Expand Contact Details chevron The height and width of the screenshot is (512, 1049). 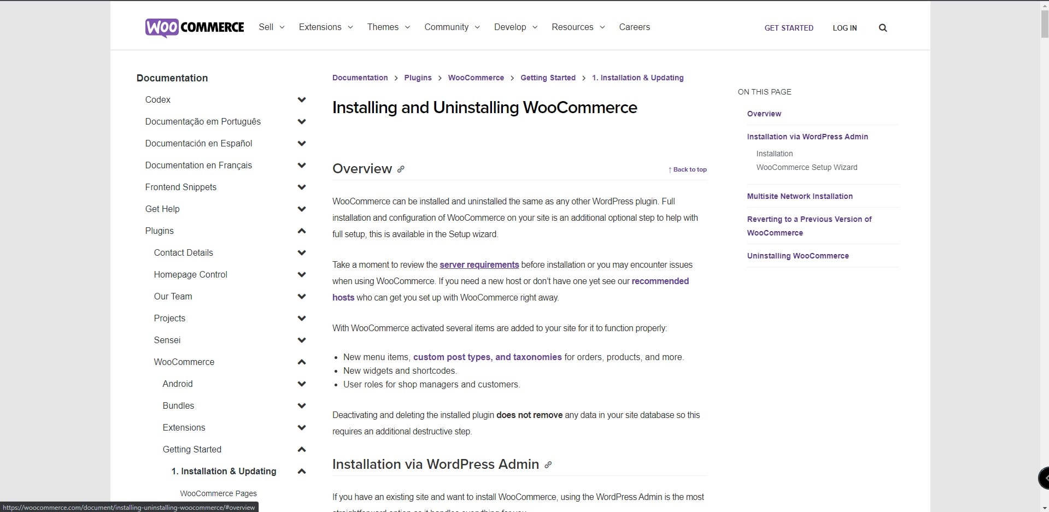click(302, 253)
